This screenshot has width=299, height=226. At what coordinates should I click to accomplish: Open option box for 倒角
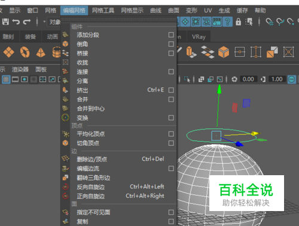coord(171,44)
